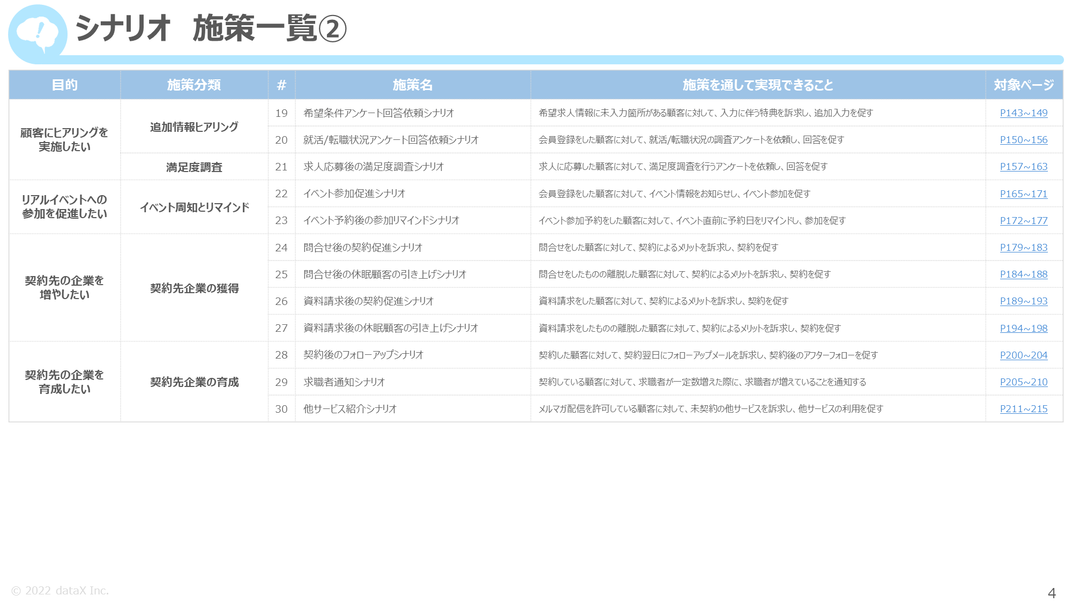Select the 施策を通して実現できること header
The height and width of the screenshot is (603, 1072).
[758, 85]
